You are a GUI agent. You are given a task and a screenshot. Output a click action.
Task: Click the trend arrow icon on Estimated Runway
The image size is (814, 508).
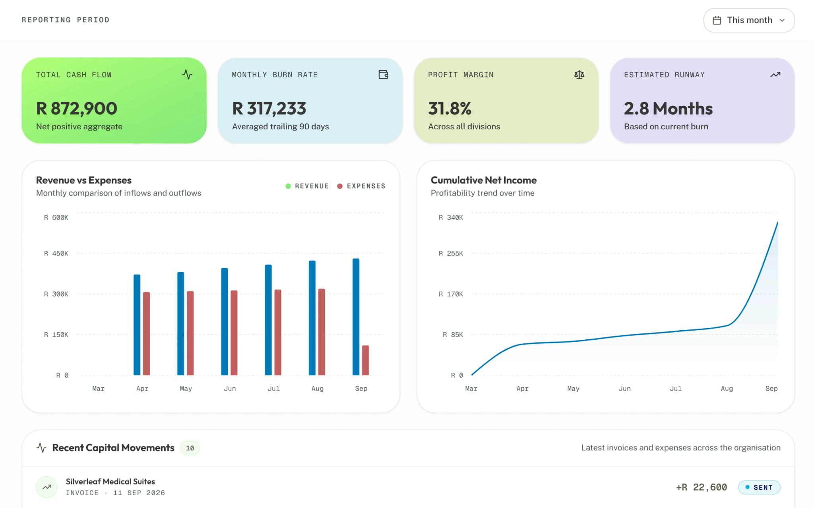coord(775,75)
